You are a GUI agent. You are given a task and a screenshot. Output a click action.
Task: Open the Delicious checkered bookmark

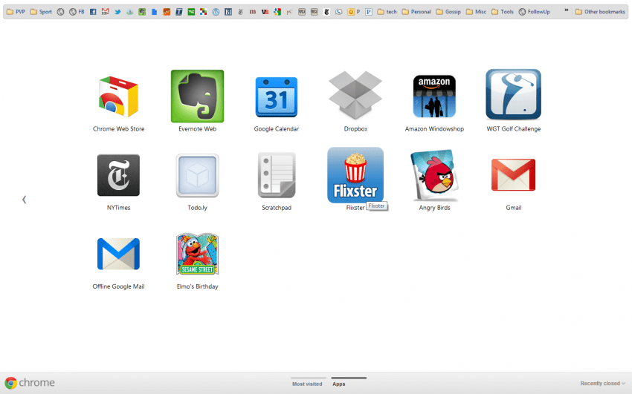[x=203, y=12]
